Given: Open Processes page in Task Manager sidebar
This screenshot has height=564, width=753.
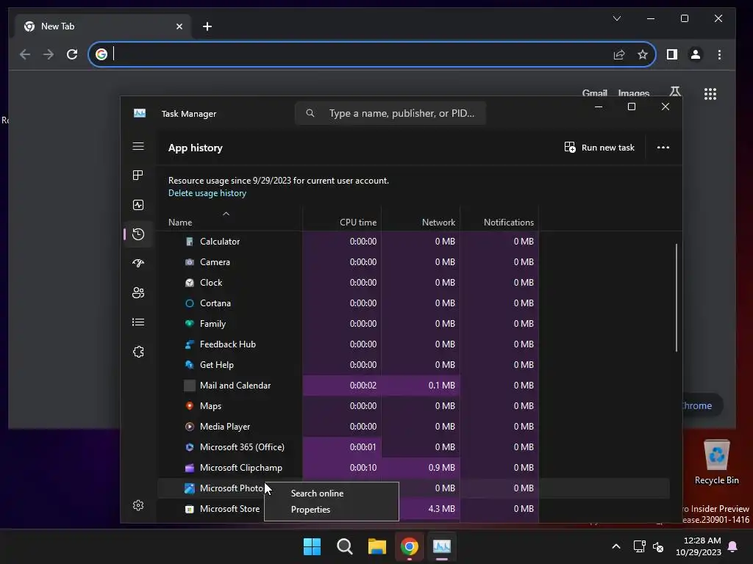Looking at the screenshot, I should click(138, 176).
